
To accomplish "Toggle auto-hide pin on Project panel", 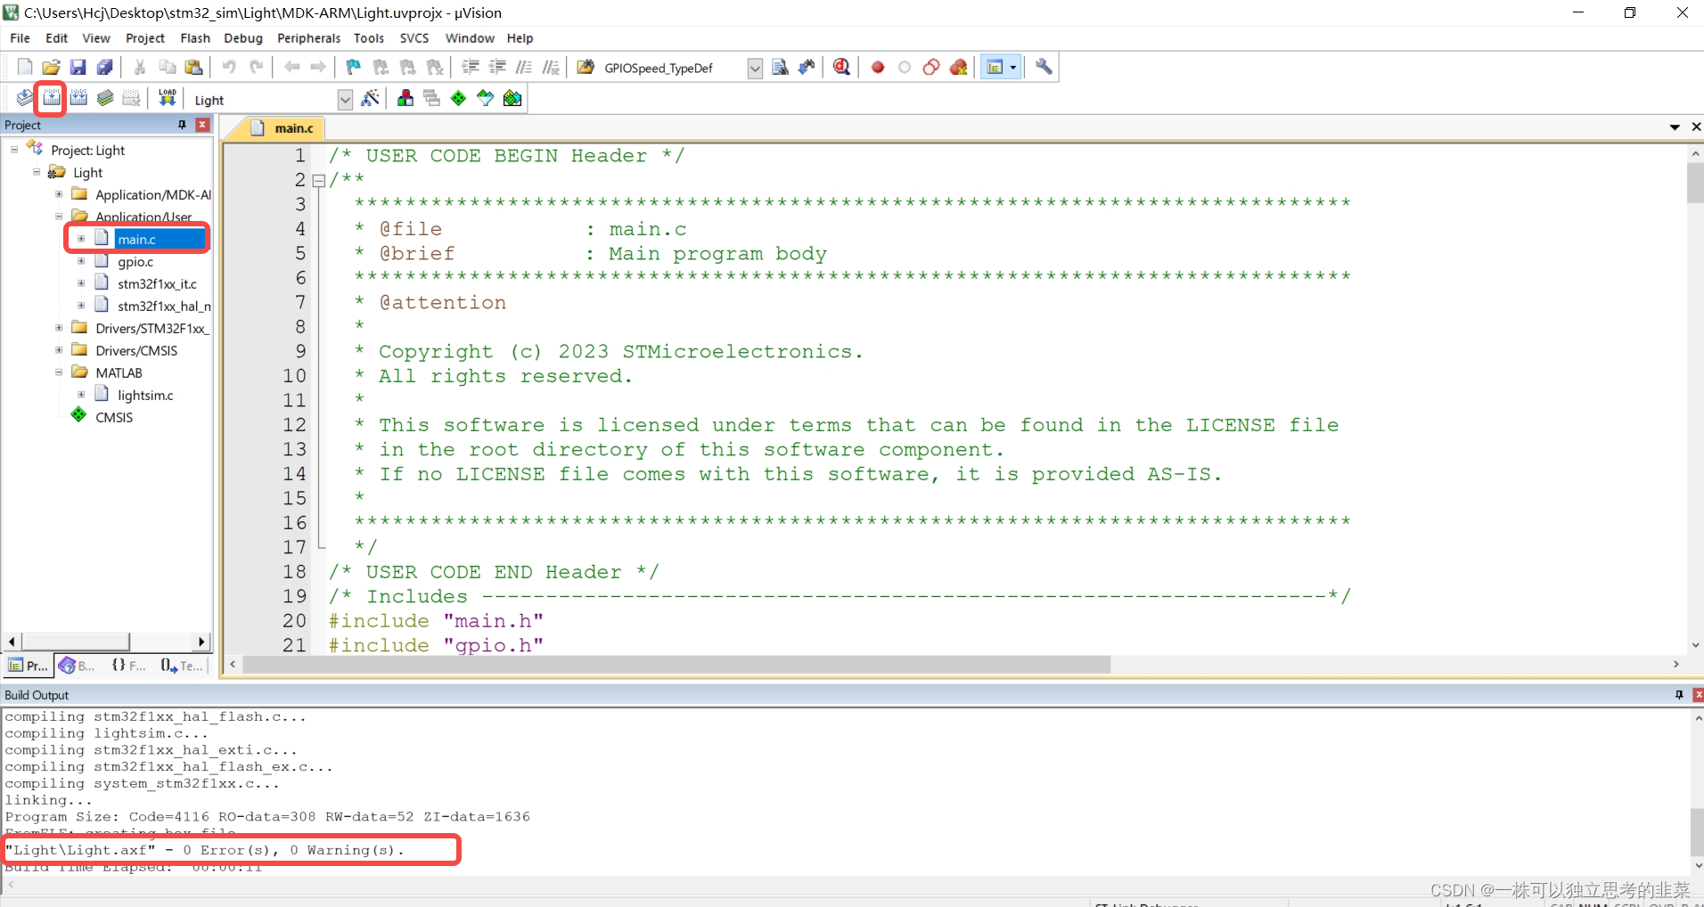I will [x=182, y=125].
